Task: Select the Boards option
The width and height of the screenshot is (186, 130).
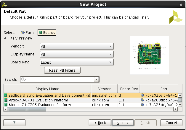Action: tap(47, 33)
